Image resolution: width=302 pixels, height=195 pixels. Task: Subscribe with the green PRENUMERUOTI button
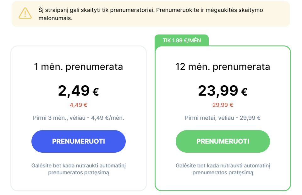tap(222, 141)
